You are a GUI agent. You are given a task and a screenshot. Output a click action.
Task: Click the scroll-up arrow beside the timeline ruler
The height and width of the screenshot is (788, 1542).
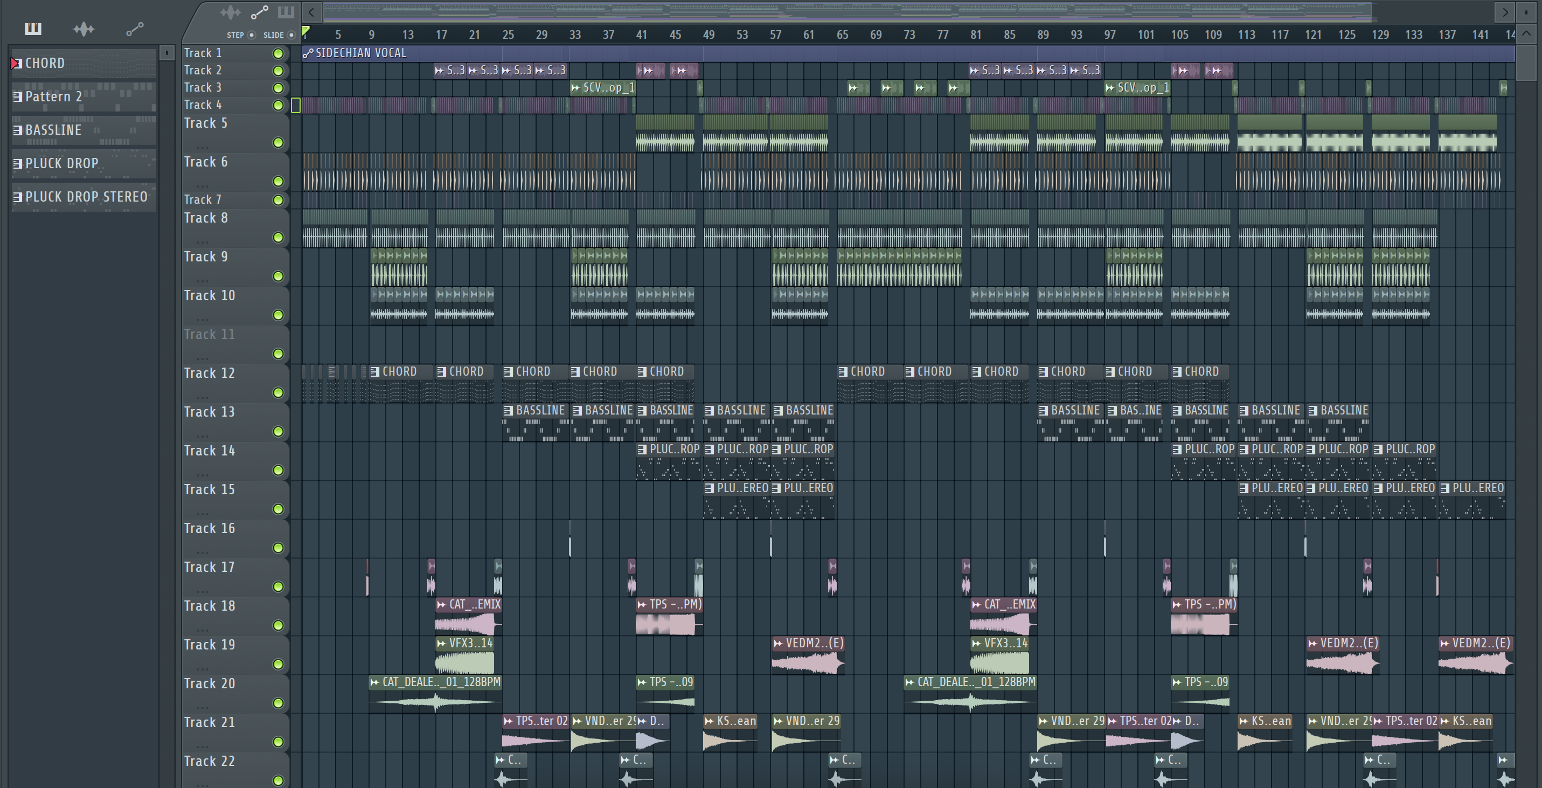[1526, 33]
